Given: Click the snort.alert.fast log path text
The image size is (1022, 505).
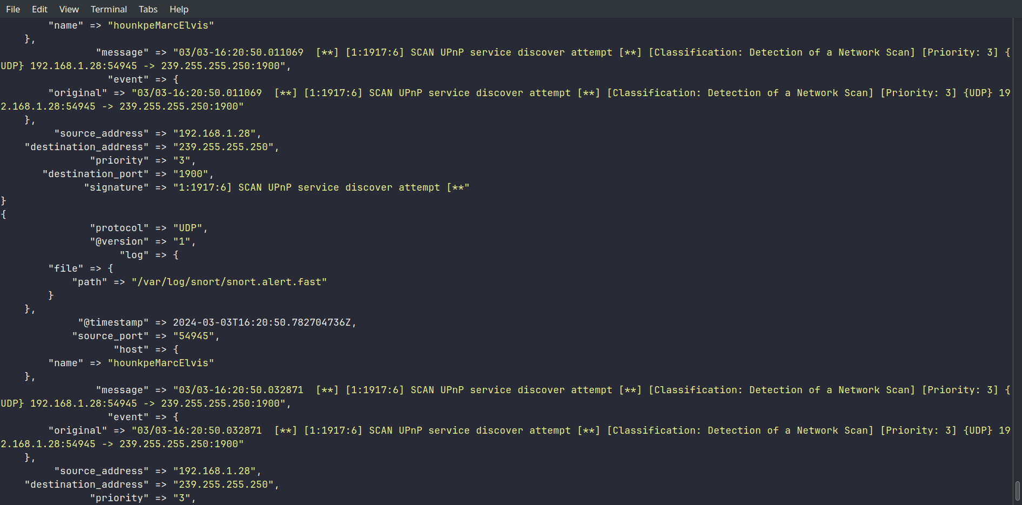Looking at the screenshot, I should point(229,282).
